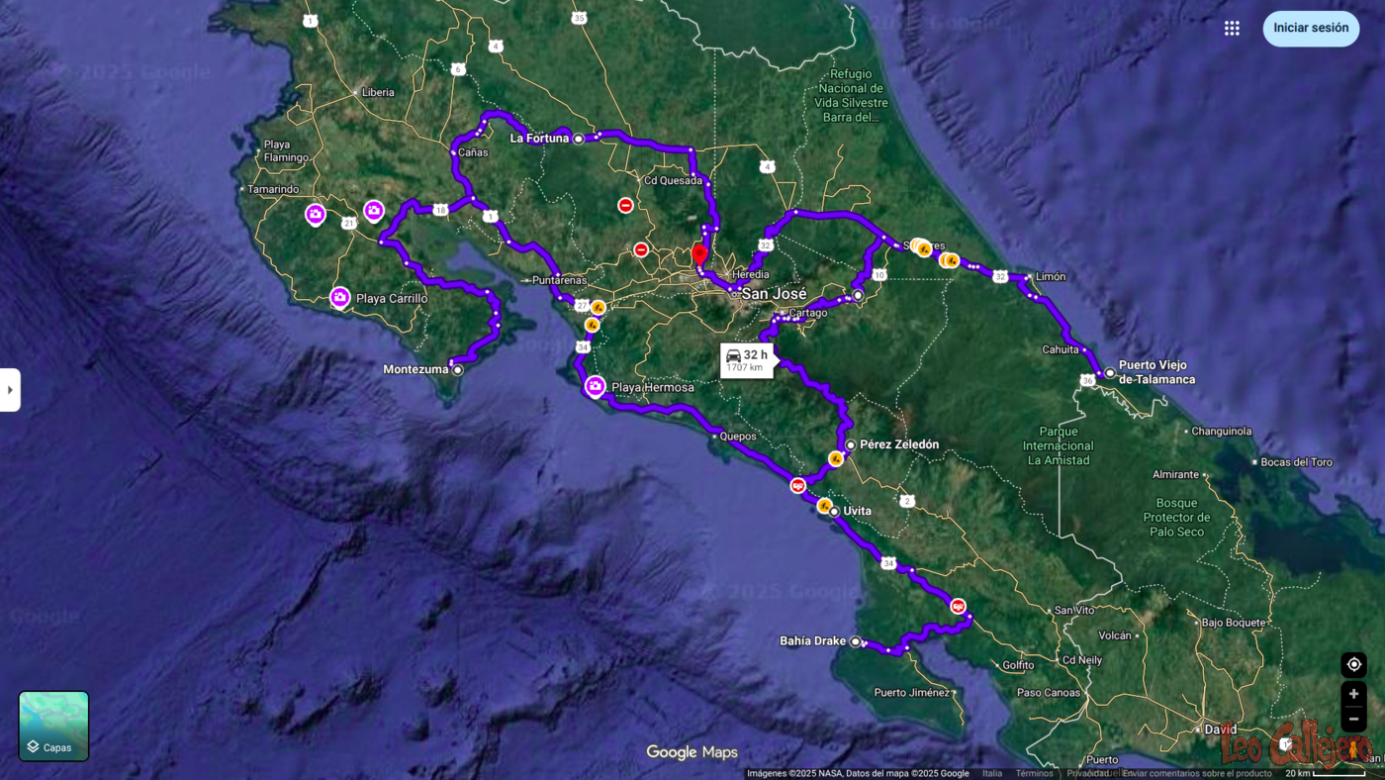
Task: Select the Montezuma waypoint marker
Action: 457,369
